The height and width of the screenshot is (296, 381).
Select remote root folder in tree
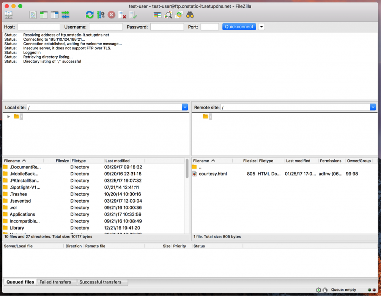(208, 117)
